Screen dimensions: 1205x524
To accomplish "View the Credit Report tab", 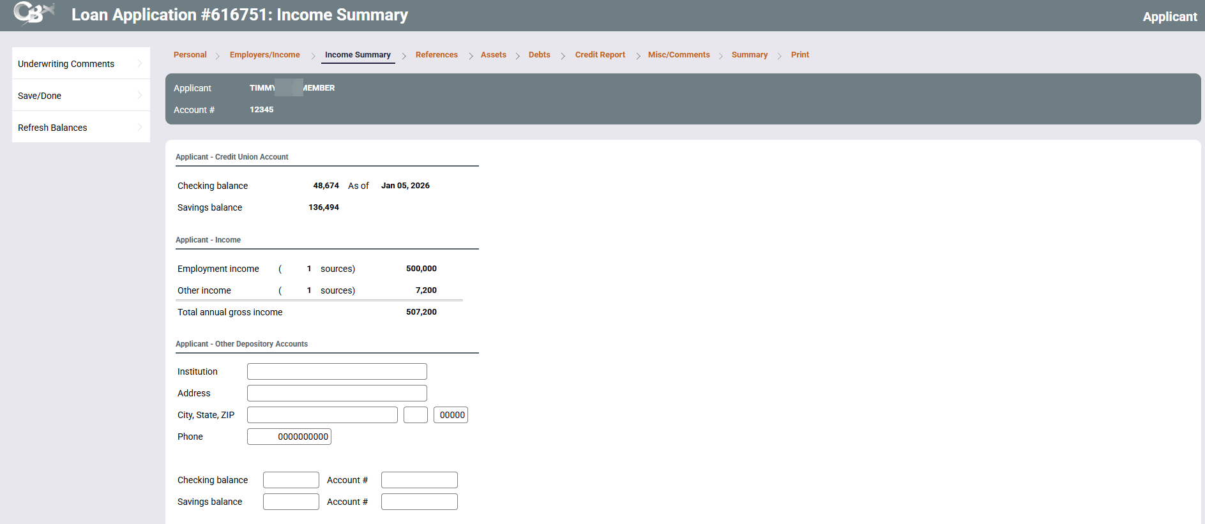I will (x=600, y=55).
